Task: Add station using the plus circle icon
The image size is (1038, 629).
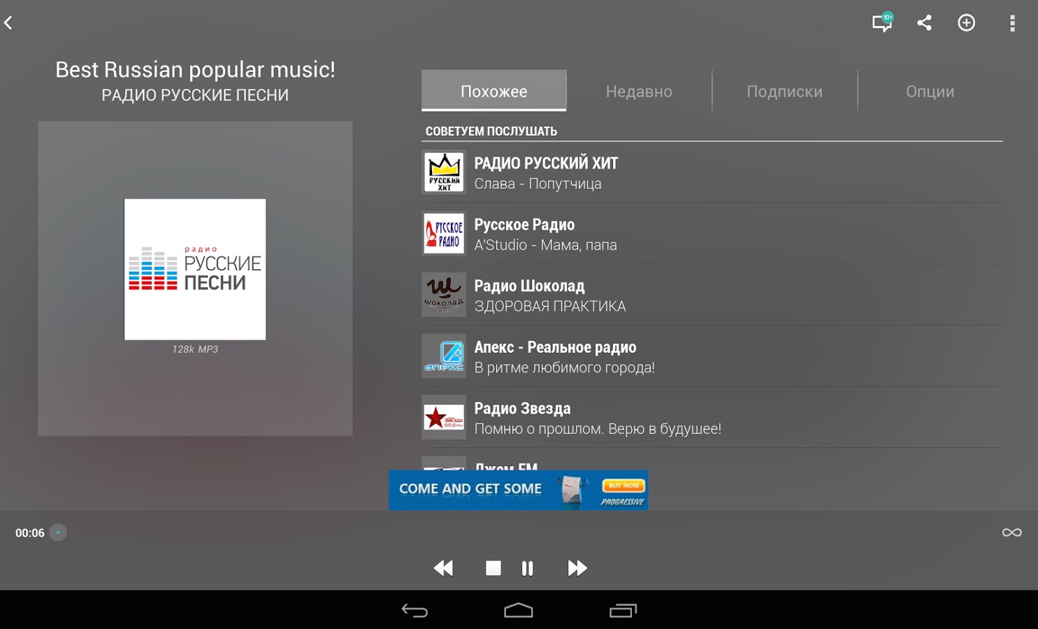Action: tap(966, 23)
